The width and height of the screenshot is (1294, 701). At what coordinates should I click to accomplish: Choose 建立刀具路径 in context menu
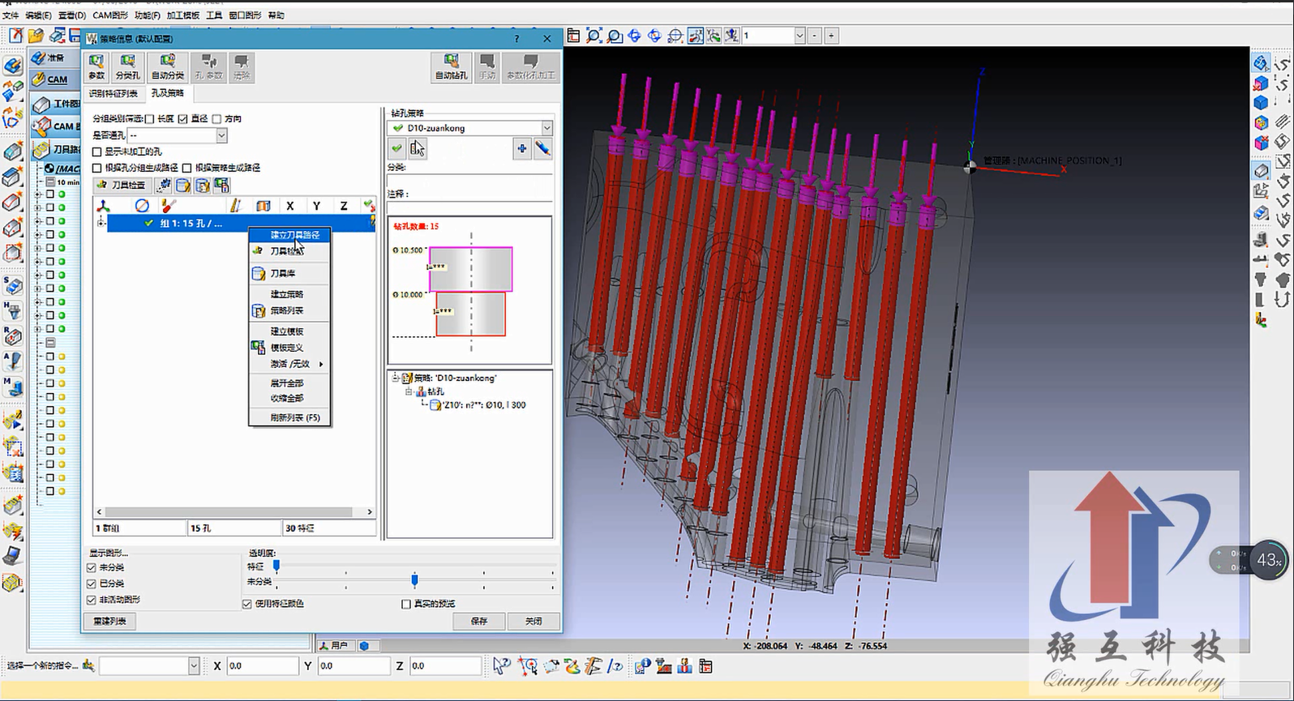tap(289, 235)
